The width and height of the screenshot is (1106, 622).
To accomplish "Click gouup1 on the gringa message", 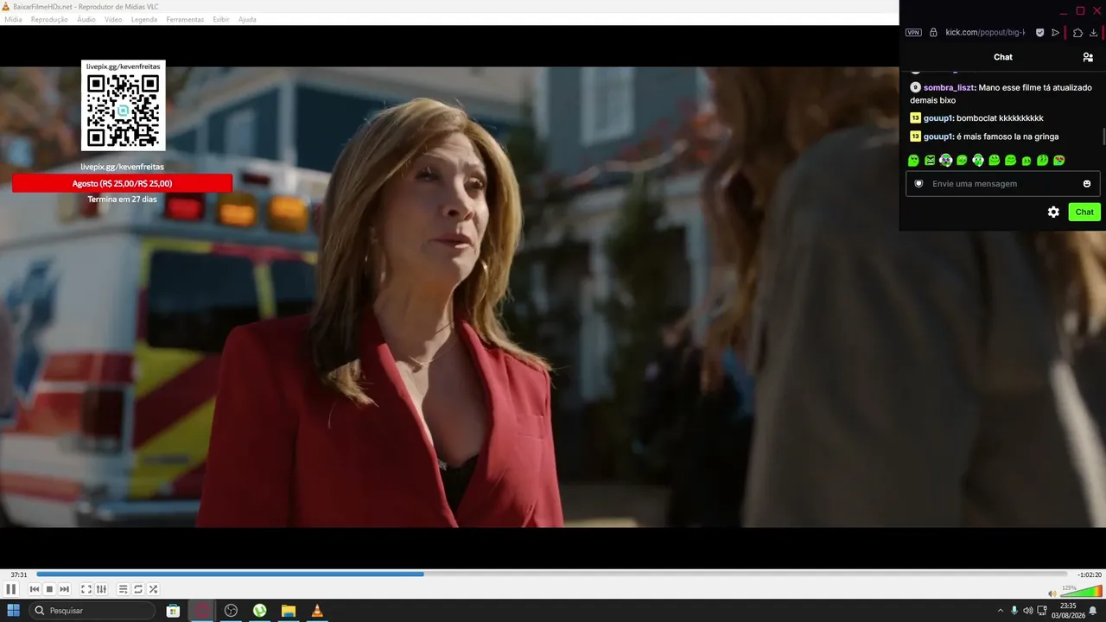I will [x=938, y=136].
